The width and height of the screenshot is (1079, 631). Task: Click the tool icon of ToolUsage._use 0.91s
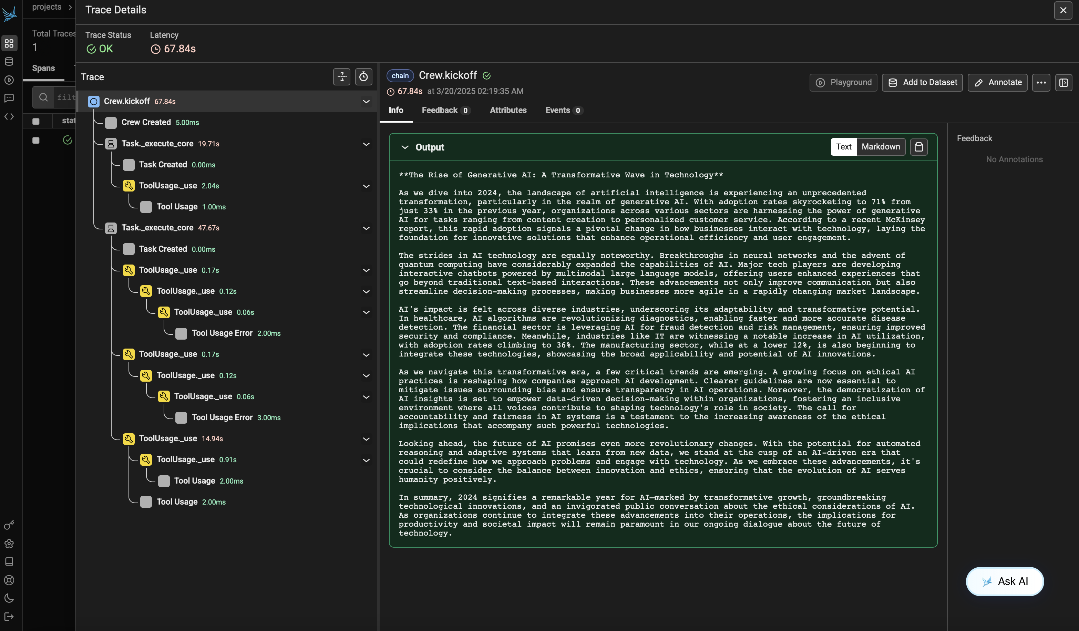click(146, 460)
